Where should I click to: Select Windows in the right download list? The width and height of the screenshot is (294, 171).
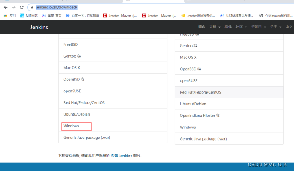(229, 127)
